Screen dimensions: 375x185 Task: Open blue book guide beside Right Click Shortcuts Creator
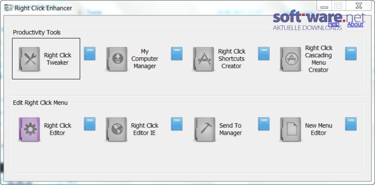coord(264,54)
